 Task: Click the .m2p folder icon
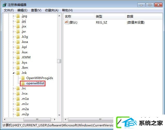(18, 114)
